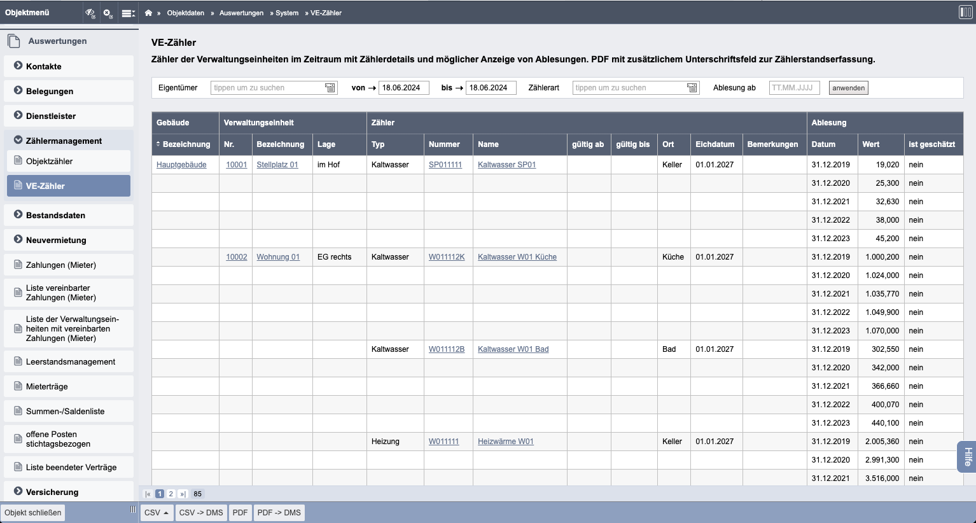Click the X-circle icon in Objektmenü header

point(108,13)
